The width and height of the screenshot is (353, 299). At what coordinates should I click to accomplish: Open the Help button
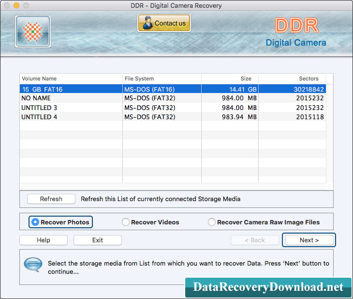pyautogui.click(x=44, y=240)
